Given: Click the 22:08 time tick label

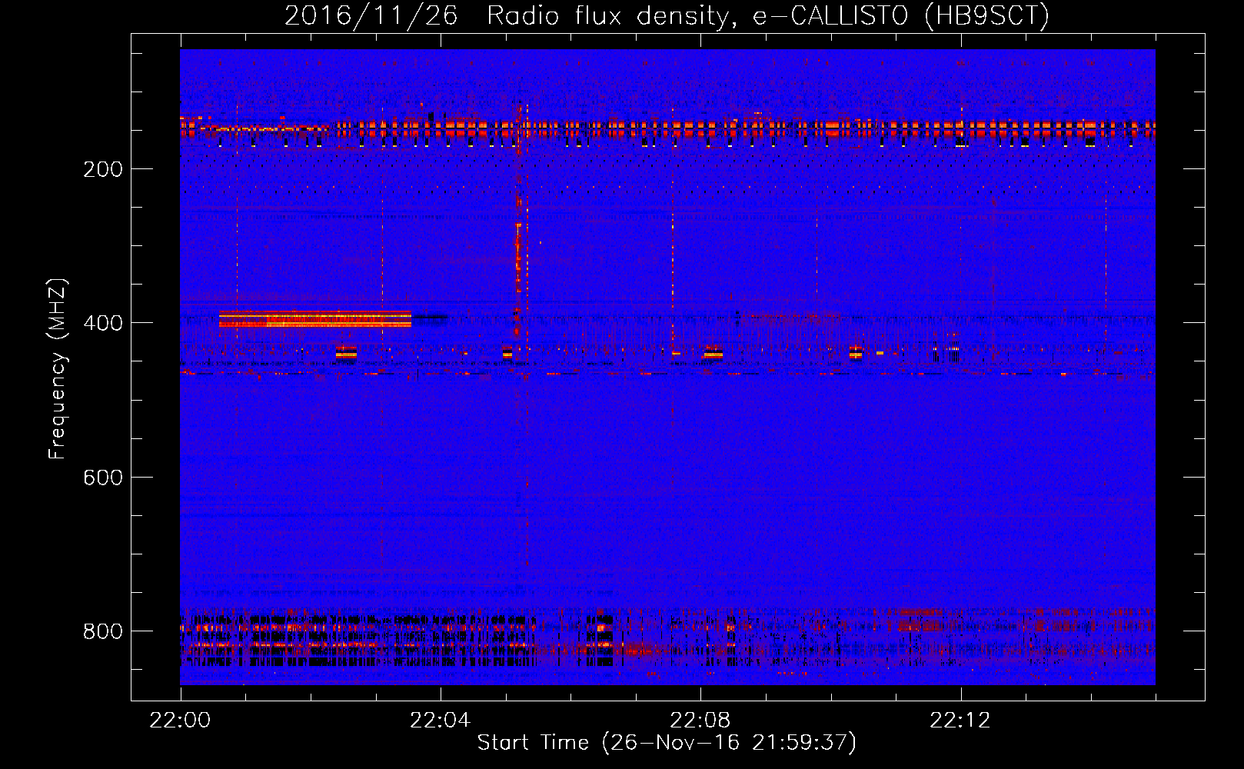Looking at the screenshot, I should 700,721.
